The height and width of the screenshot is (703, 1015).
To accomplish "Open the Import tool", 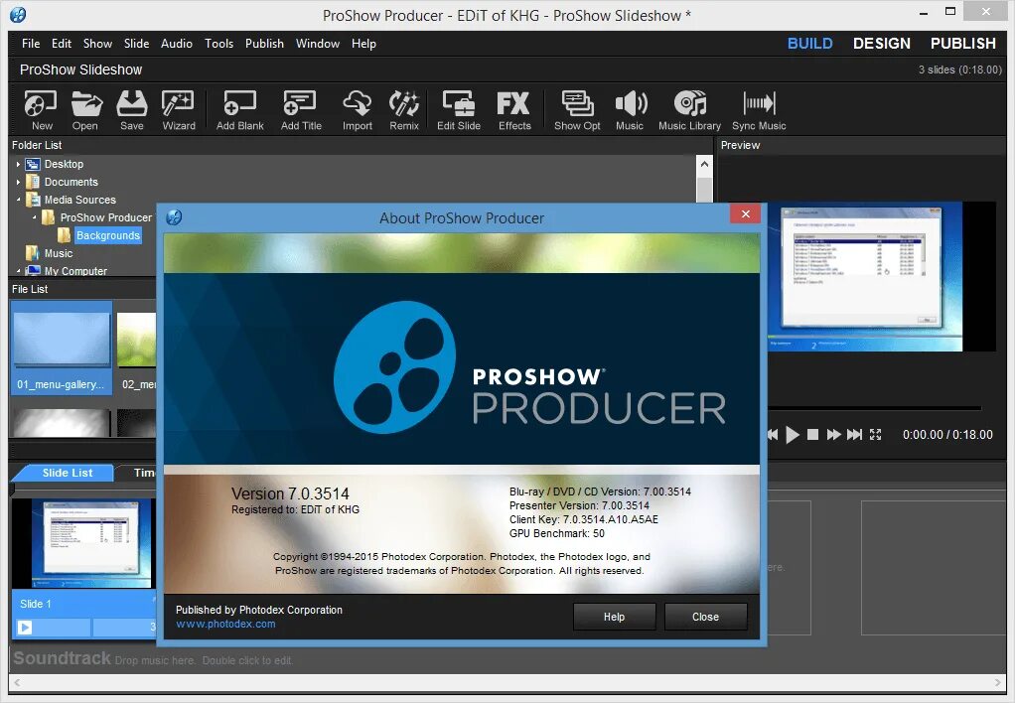I will (357, 109).
